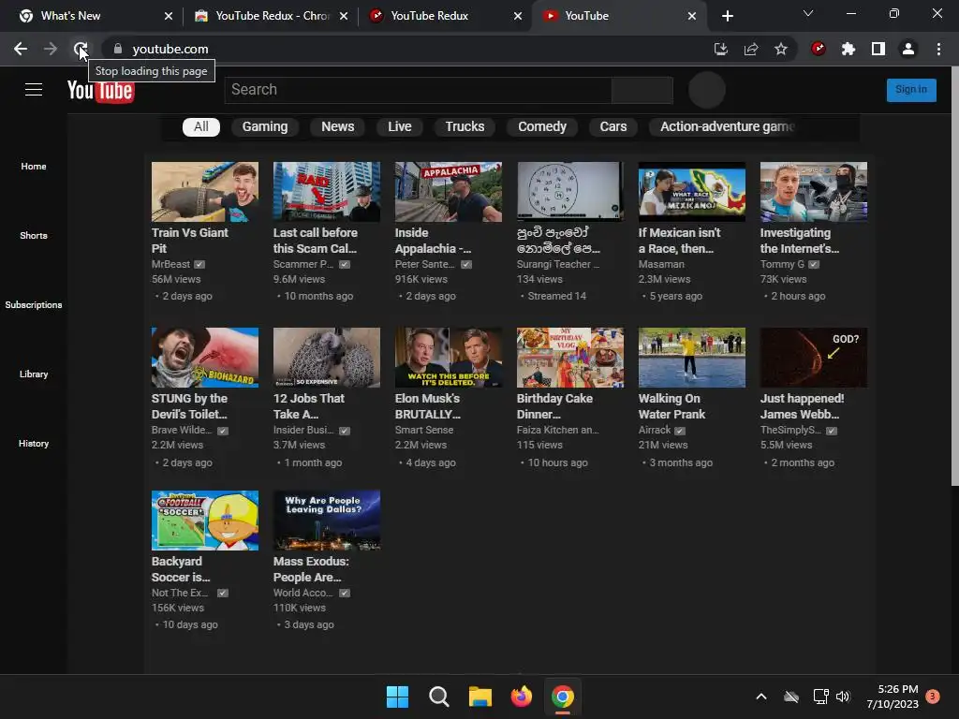
Task: Open the Smart Sense channel link
Action: tap(424, 430)
